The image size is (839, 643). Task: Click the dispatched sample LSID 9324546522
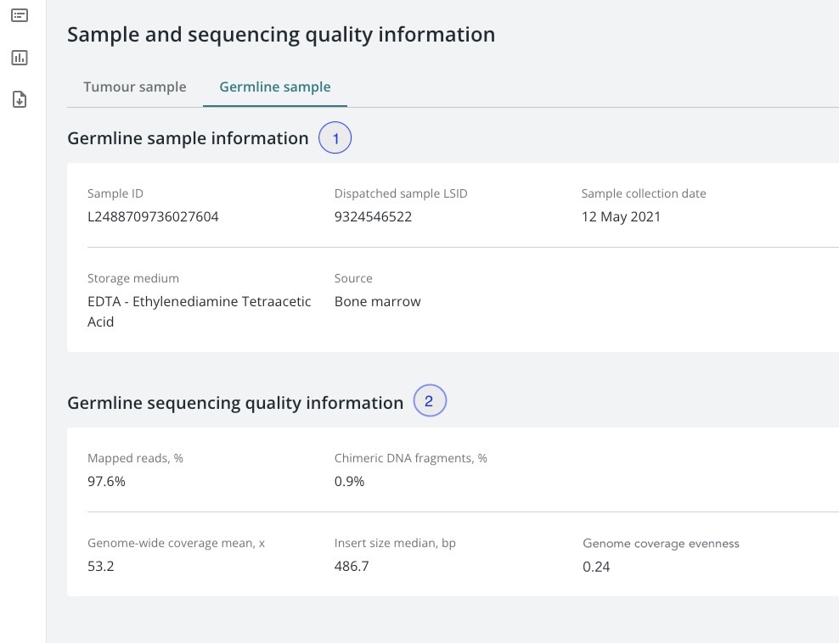373,216
